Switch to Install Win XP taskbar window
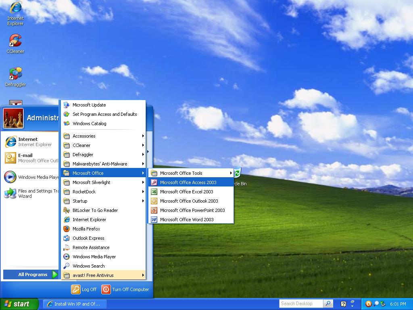413x310 pixels. 75,304
